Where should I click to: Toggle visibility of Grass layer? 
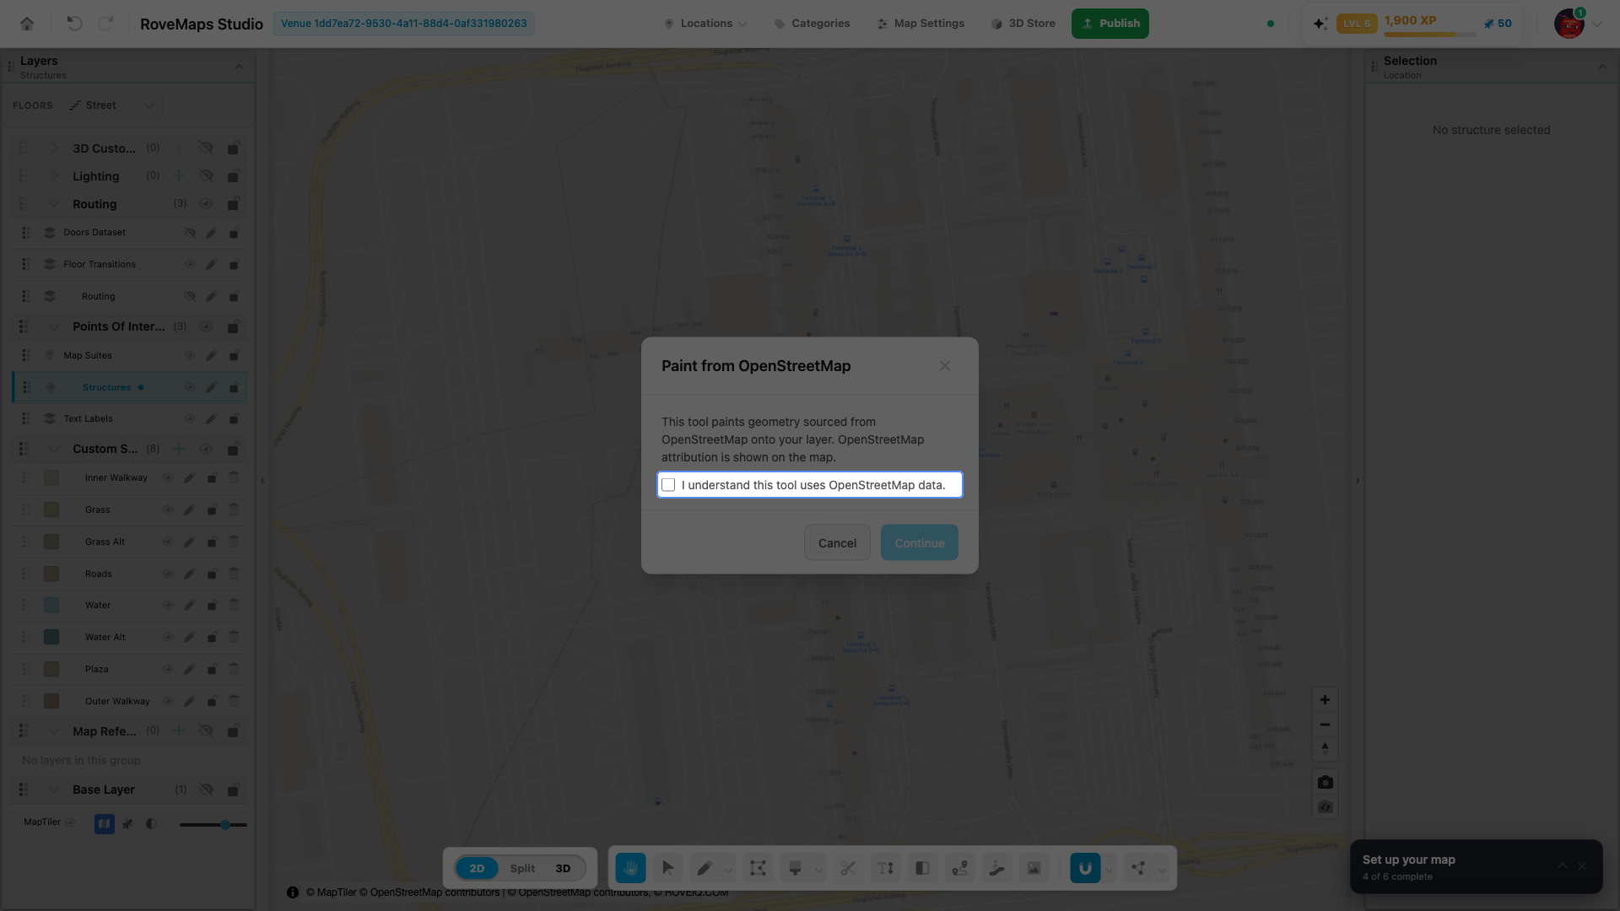[x=168, y=509]
